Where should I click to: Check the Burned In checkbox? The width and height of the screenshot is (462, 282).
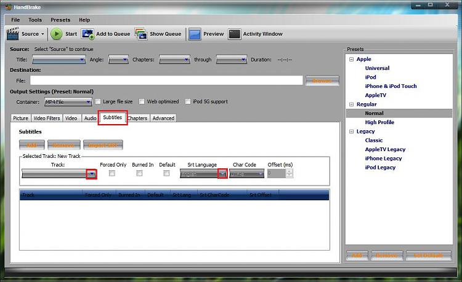pyautogui.click(x=139, y=173)
